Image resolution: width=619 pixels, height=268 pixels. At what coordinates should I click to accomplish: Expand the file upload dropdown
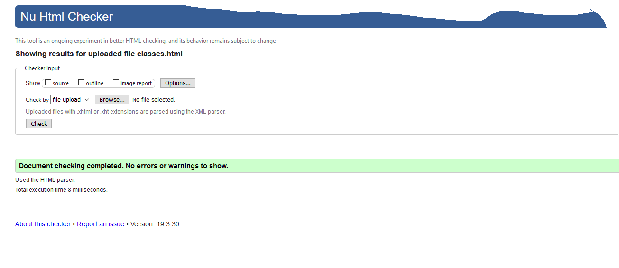(71, 100)
